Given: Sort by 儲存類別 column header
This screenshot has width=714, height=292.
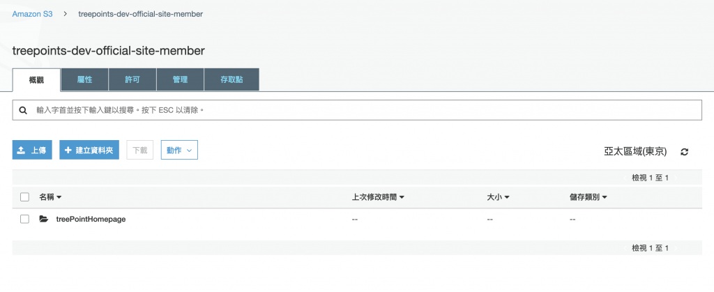Looking at the screenshot, I should pos(588,197).
